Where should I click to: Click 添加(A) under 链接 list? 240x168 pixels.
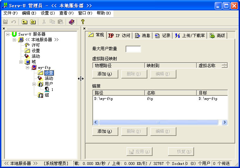click(105, 131)
